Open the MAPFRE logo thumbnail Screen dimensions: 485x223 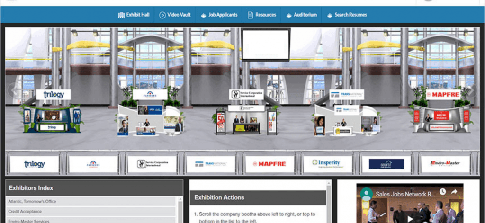coord(269,164)
